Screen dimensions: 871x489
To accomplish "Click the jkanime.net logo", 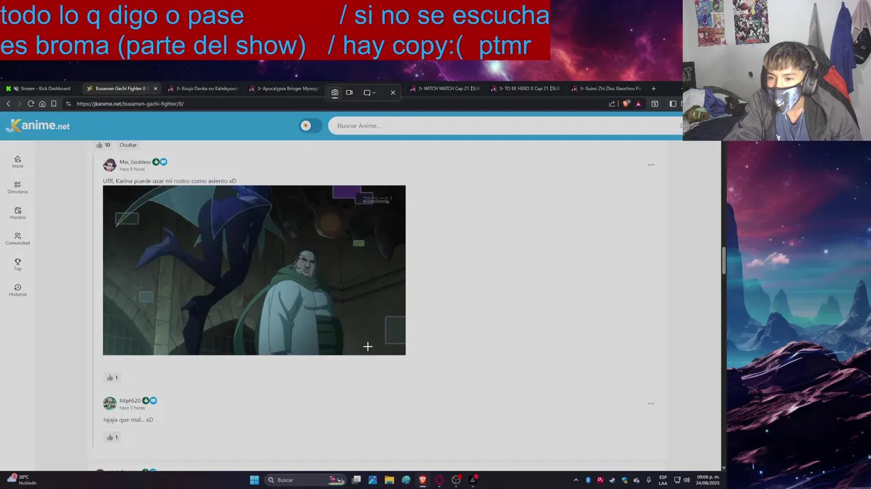I will (37, 126).
